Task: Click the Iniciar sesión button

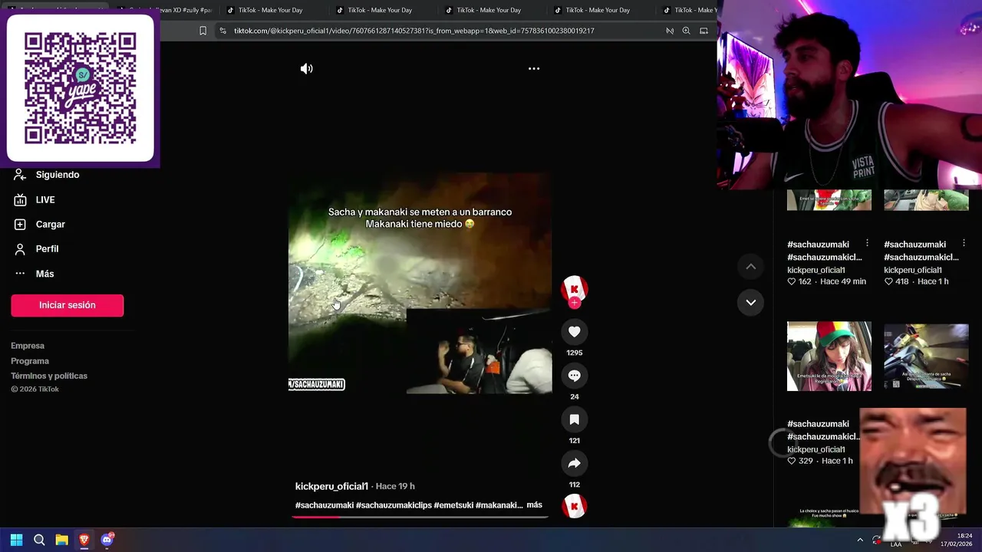Action: [67, 305]
